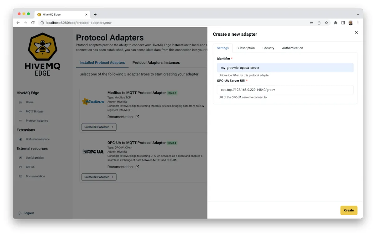376x236 pixels.
Task: Close the HiveMQ Edge browser tab
Action: (x=86, y=14)
